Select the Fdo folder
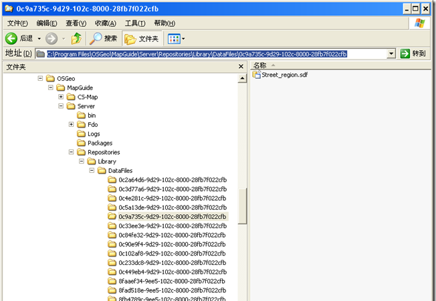The image size is (436, 301). [92, 124]
